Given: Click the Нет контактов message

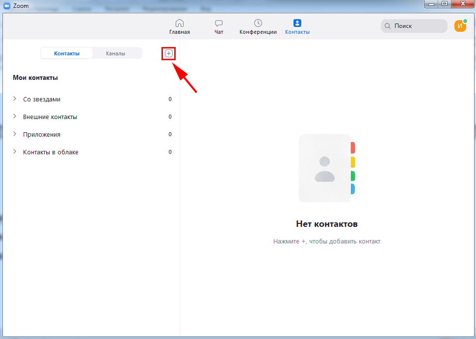Looking at the screenshot, I should tap(327, 224).
